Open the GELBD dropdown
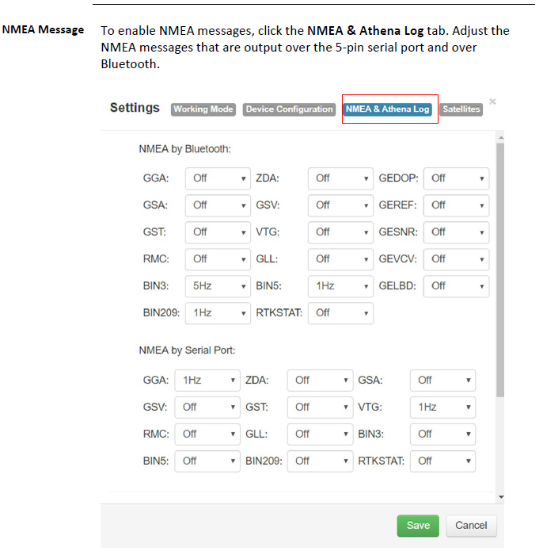The height and width of the screenshot is (555, 543). point(457,286)
